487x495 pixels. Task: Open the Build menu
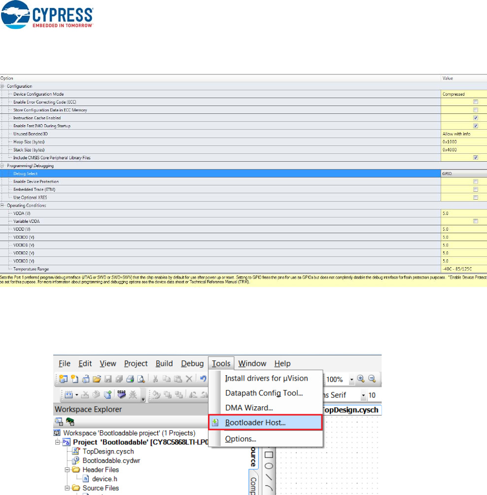click(x=164, y=363)
